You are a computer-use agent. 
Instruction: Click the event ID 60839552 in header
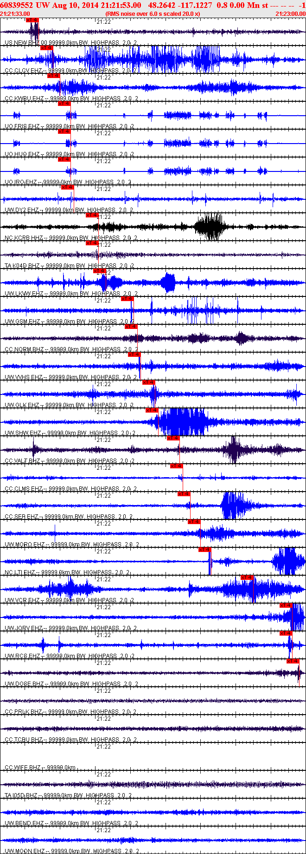[17, 5]
